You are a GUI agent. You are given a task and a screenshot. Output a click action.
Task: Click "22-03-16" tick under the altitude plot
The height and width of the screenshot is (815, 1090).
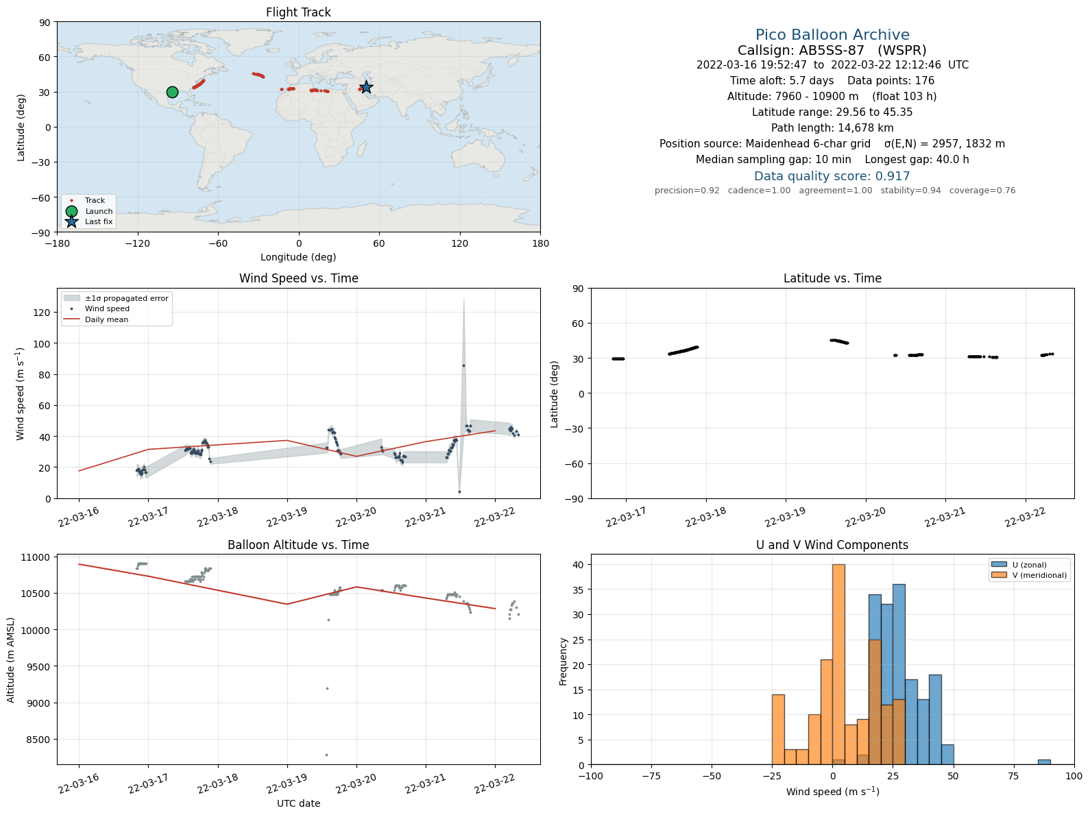(x=78, y=783)
